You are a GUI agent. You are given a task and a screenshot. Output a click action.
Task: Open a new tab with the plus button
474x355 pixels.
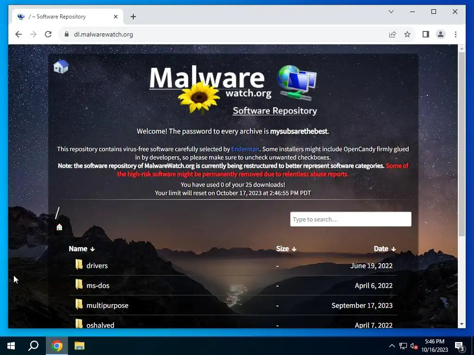pos(133,17)
